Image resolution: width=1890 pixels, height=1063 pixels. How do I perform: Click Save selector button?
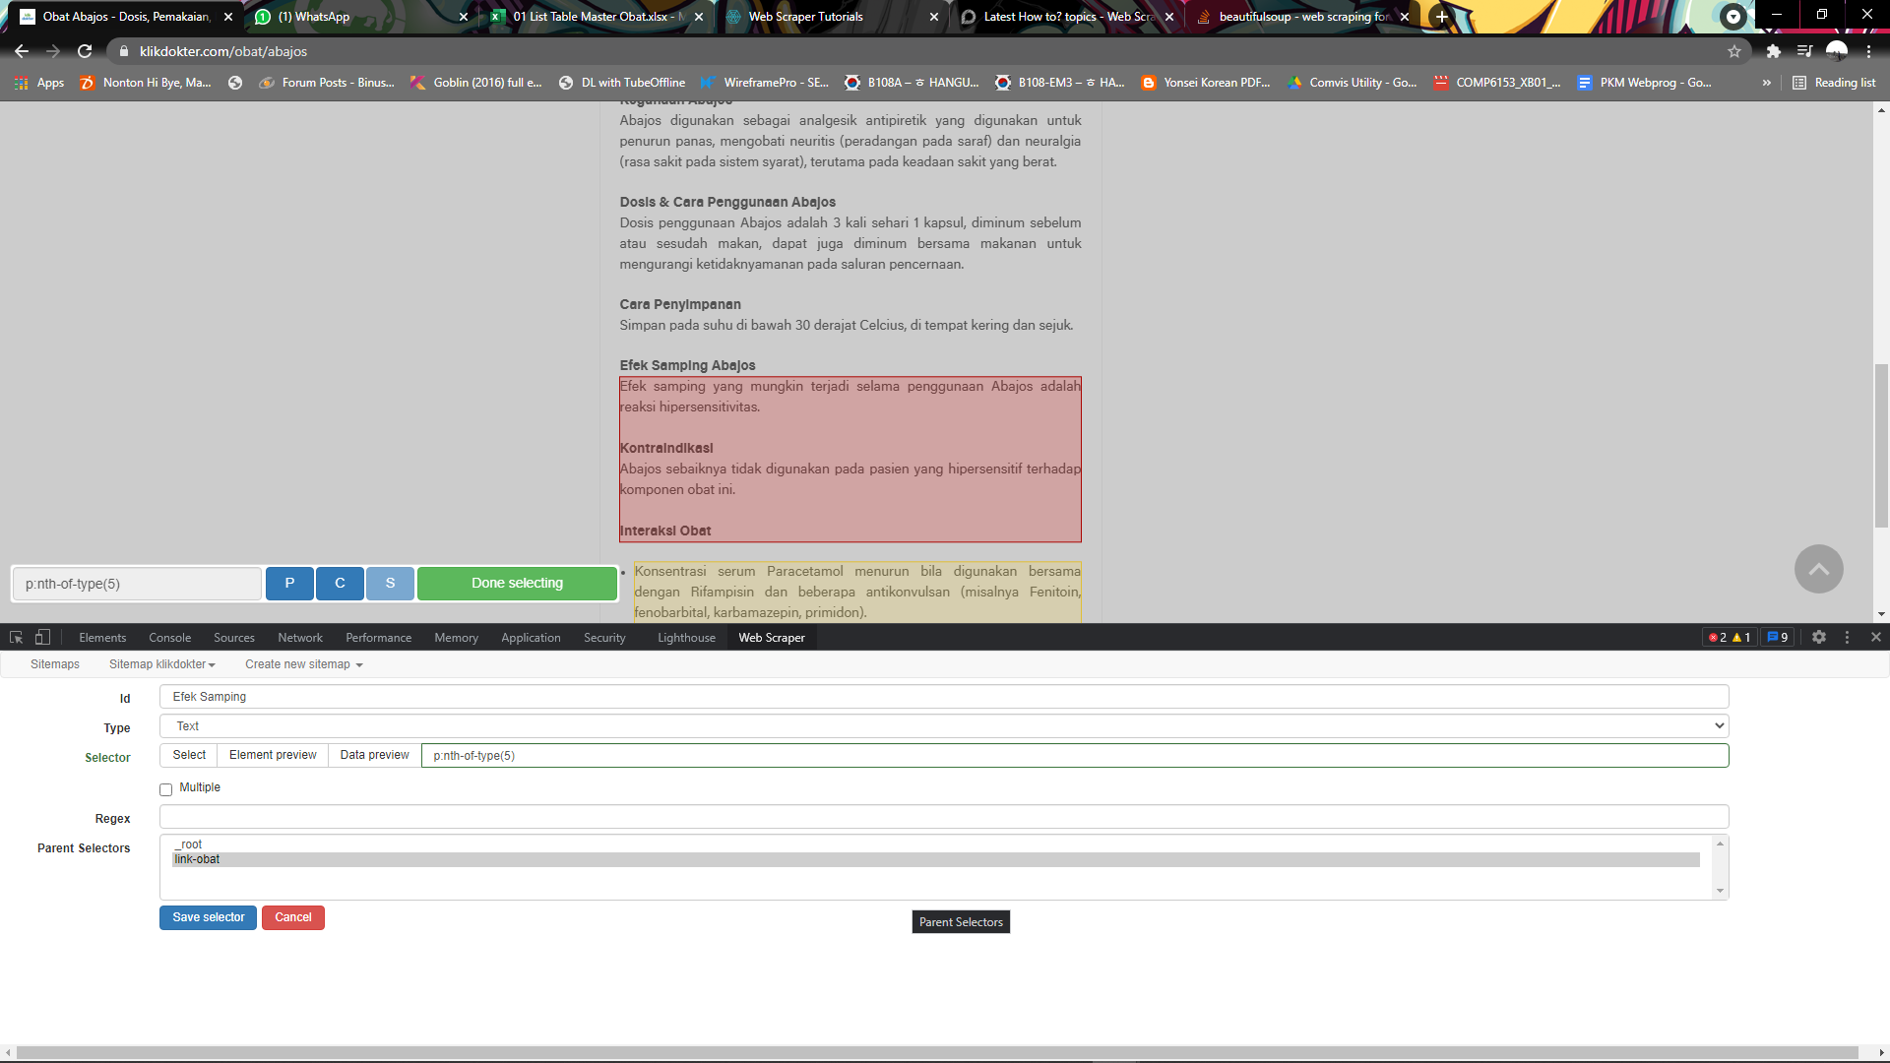pos(208,917)
